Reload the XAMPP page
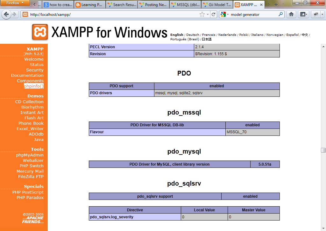The image size is (326, 231). 214,14
